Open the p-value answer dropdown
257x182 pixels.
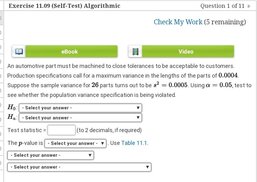(x=75, y=142)
